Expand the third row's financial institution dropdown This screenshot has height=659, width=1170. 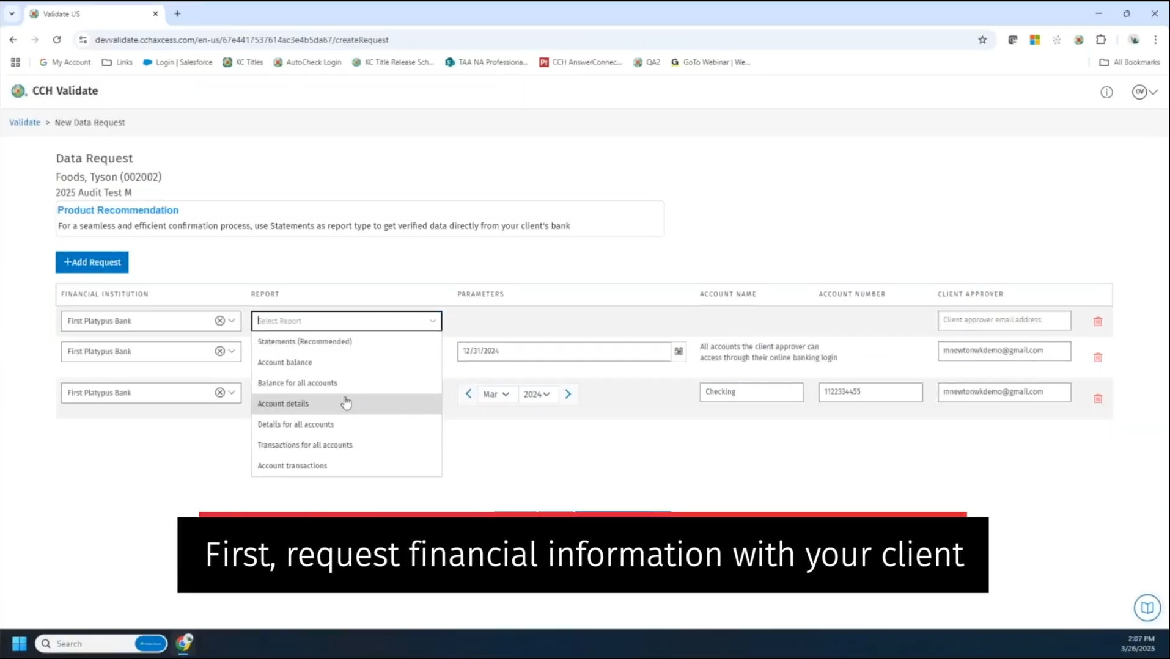232,393
